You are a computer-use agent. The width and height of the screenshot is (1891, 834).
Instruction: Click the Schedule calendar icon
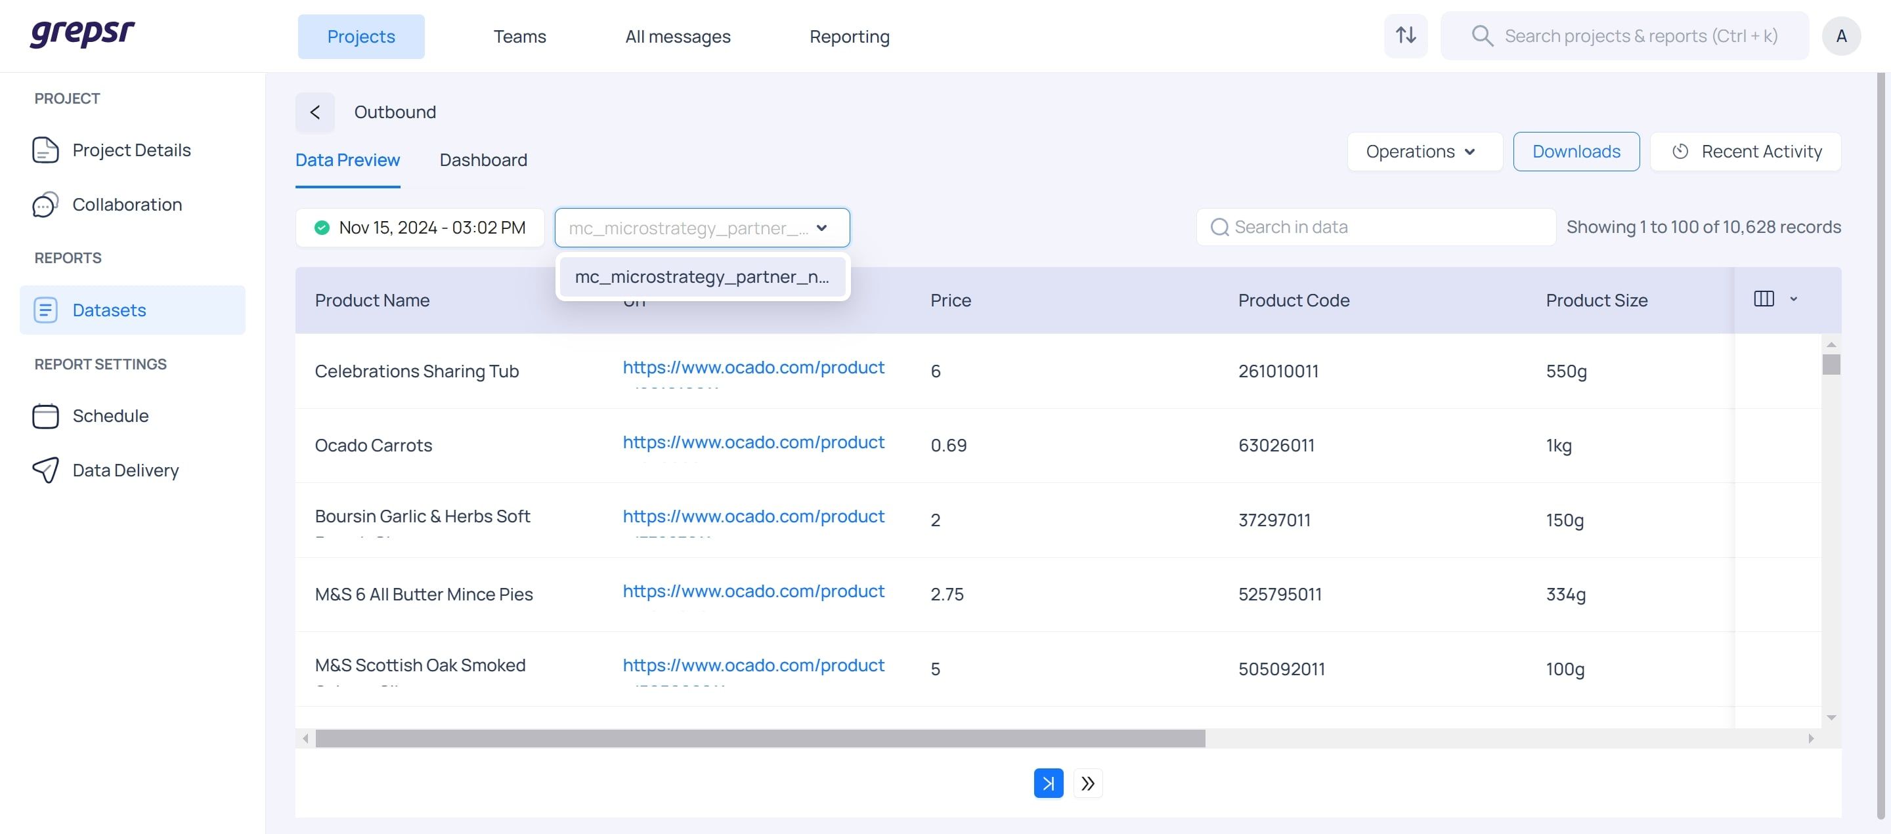(45, 416)
